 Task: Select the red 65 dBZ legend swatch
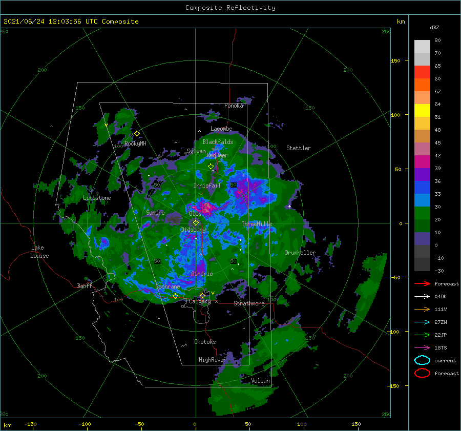(422, 72)
